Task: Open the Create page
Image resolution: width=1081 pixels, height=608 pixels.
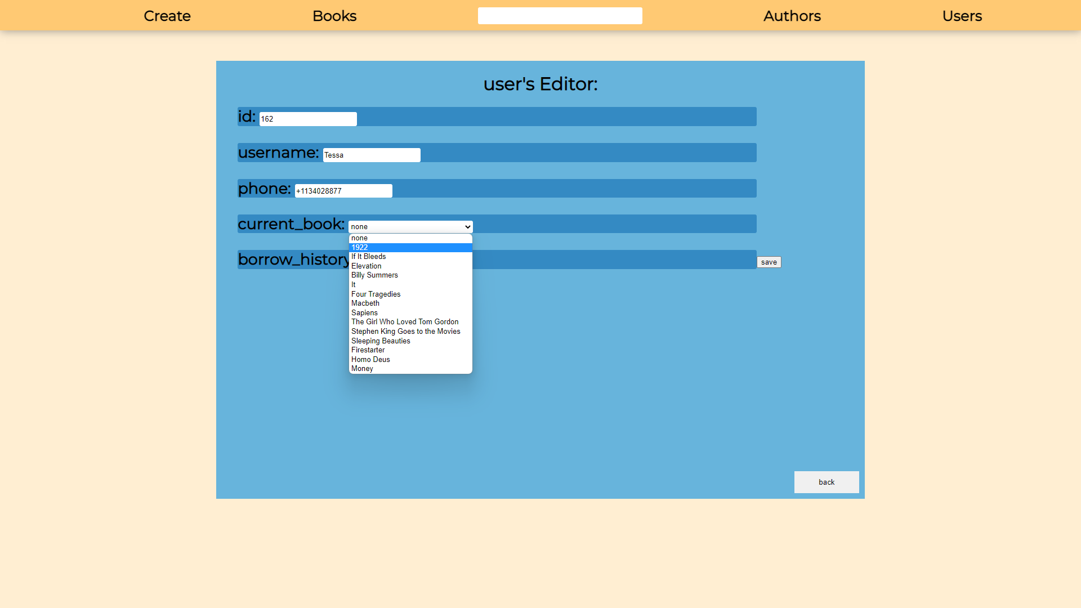Action: point(167,16)
